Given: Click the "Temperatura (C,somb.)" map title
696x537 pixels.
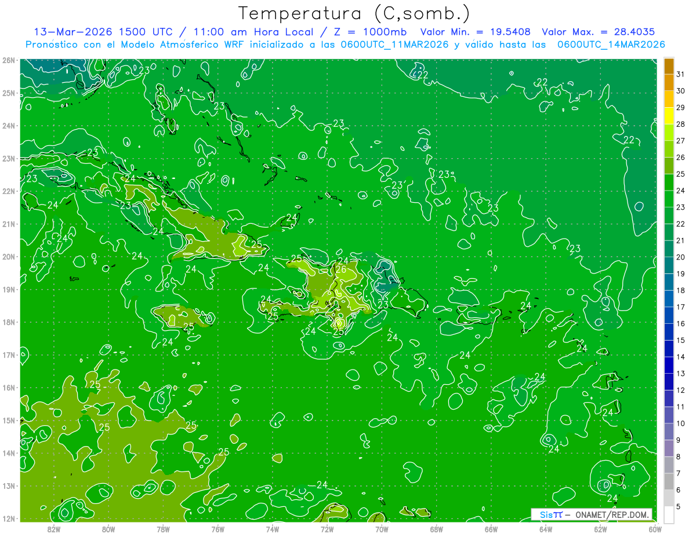Looking at the screenshot, I should click(x=353, y=13).
